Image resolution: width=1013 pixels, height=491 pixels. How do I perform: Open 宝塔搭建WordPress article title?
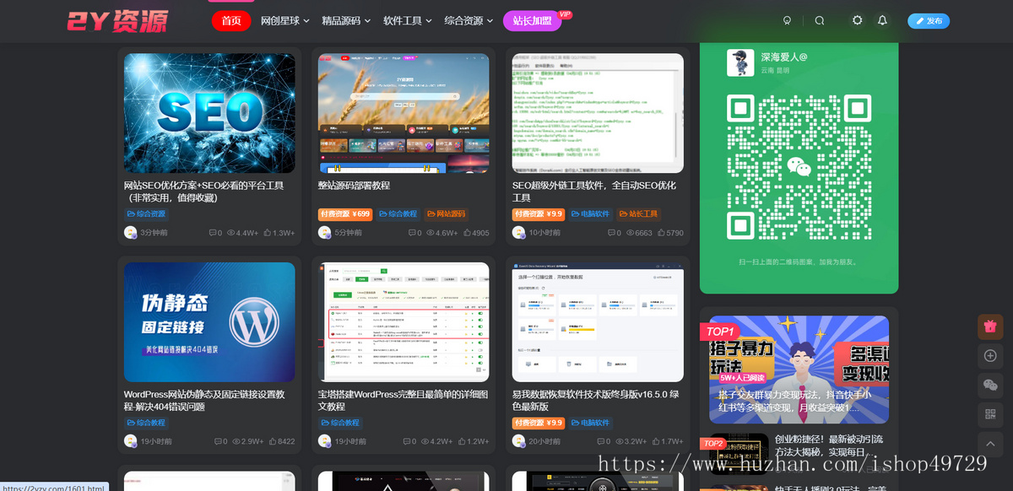coord(403,400)
